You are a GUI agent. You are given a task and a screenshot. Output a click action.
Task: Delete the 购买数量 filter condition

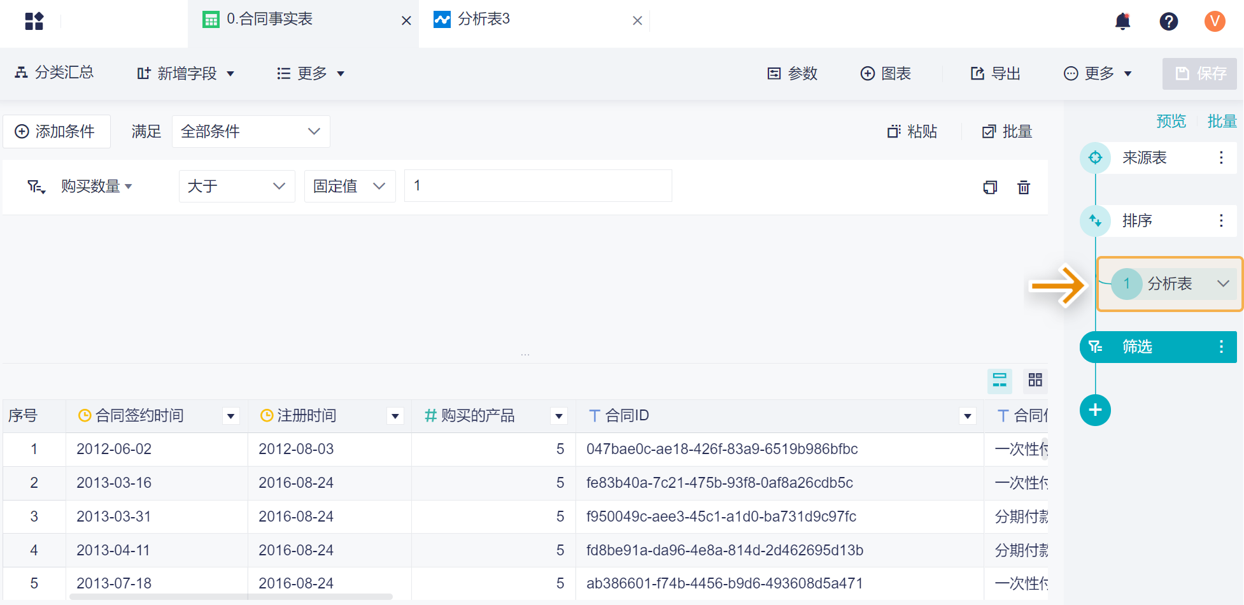[x=1024, y=187]
